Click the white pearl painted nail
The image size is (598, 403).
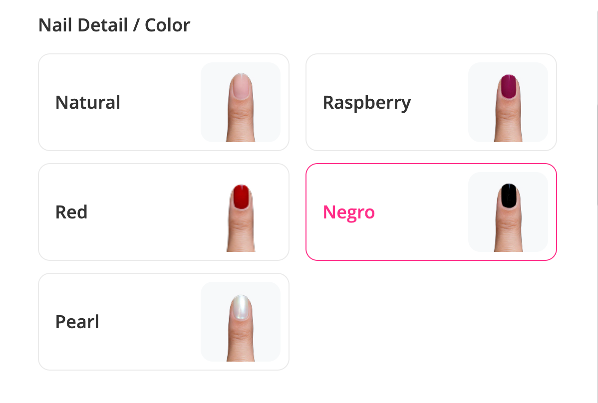(241, 306)
